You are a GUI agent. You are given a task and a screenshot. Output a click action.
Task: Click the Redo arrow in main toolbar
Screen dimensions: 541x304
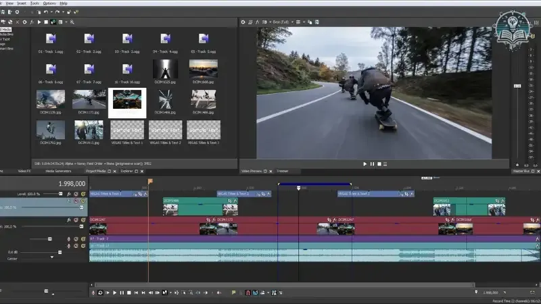coord(57,11)
